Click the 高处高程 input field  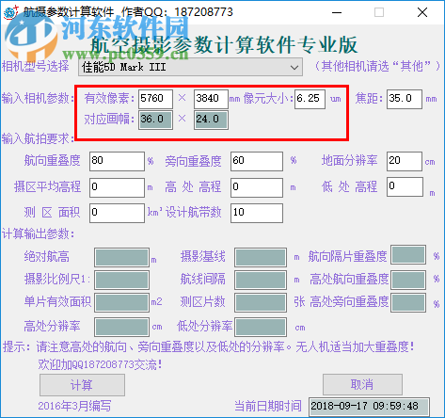257,187
